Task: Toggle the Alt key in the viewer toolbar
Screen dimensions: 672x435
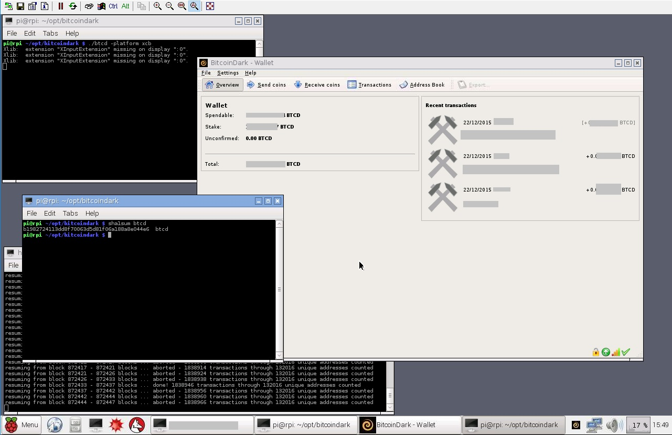Action: point(125,6)
